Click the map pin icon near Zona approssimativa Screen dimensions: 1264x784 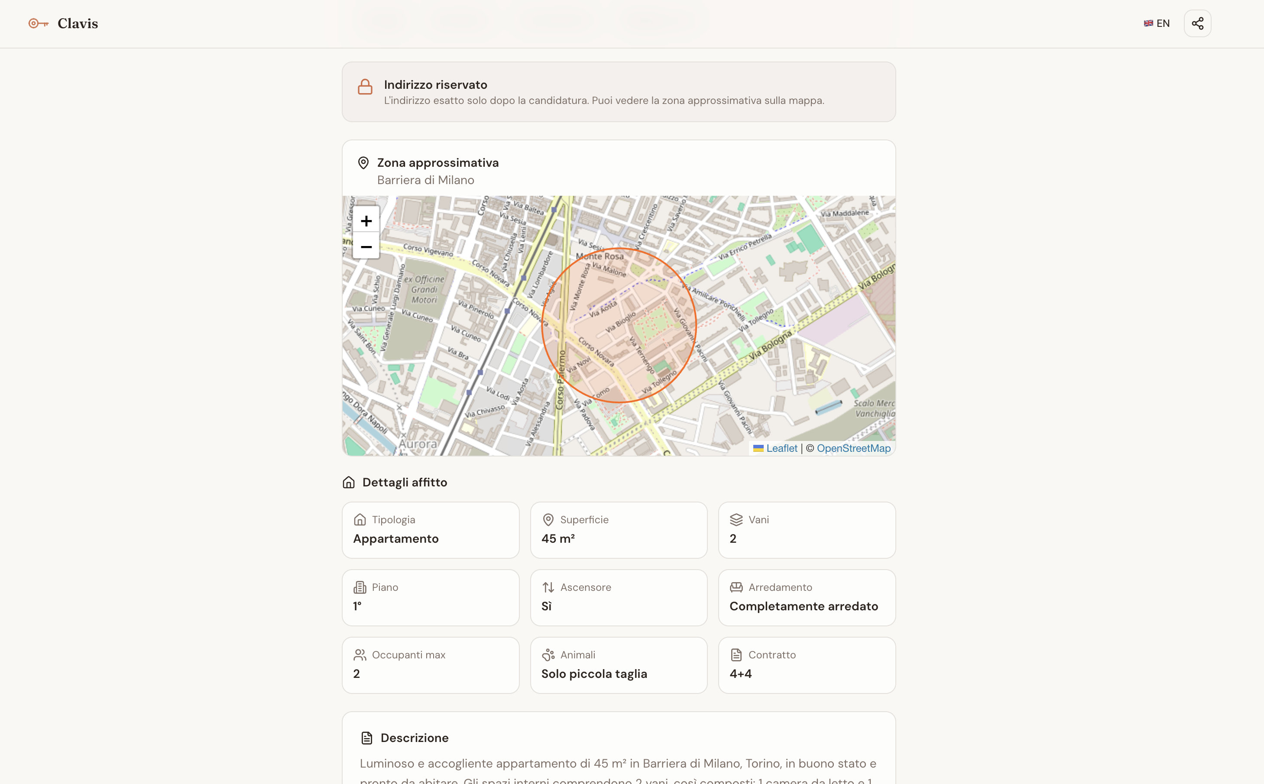363,163
